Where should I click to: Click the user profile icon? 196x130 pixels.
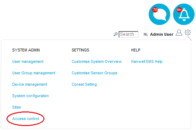(x=179, y=32)
